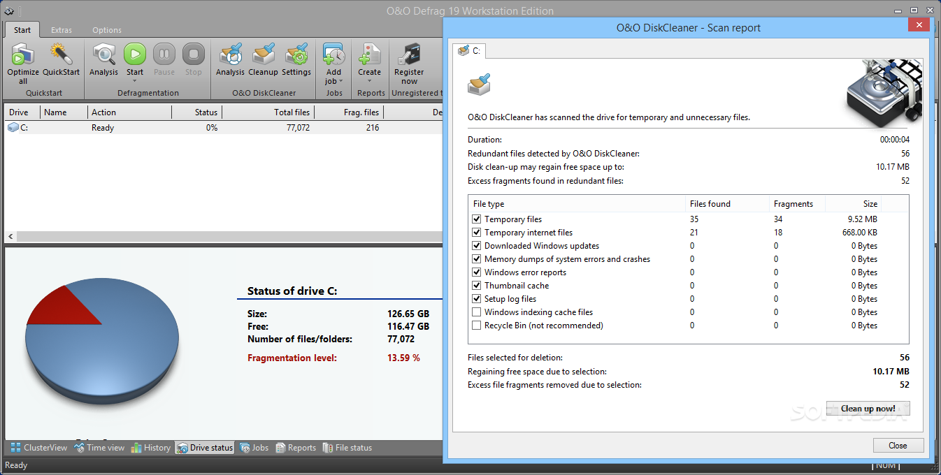Enable Windows indexing cache files checkbox
This screenshot has width=941, height=475.
[477, 312]
